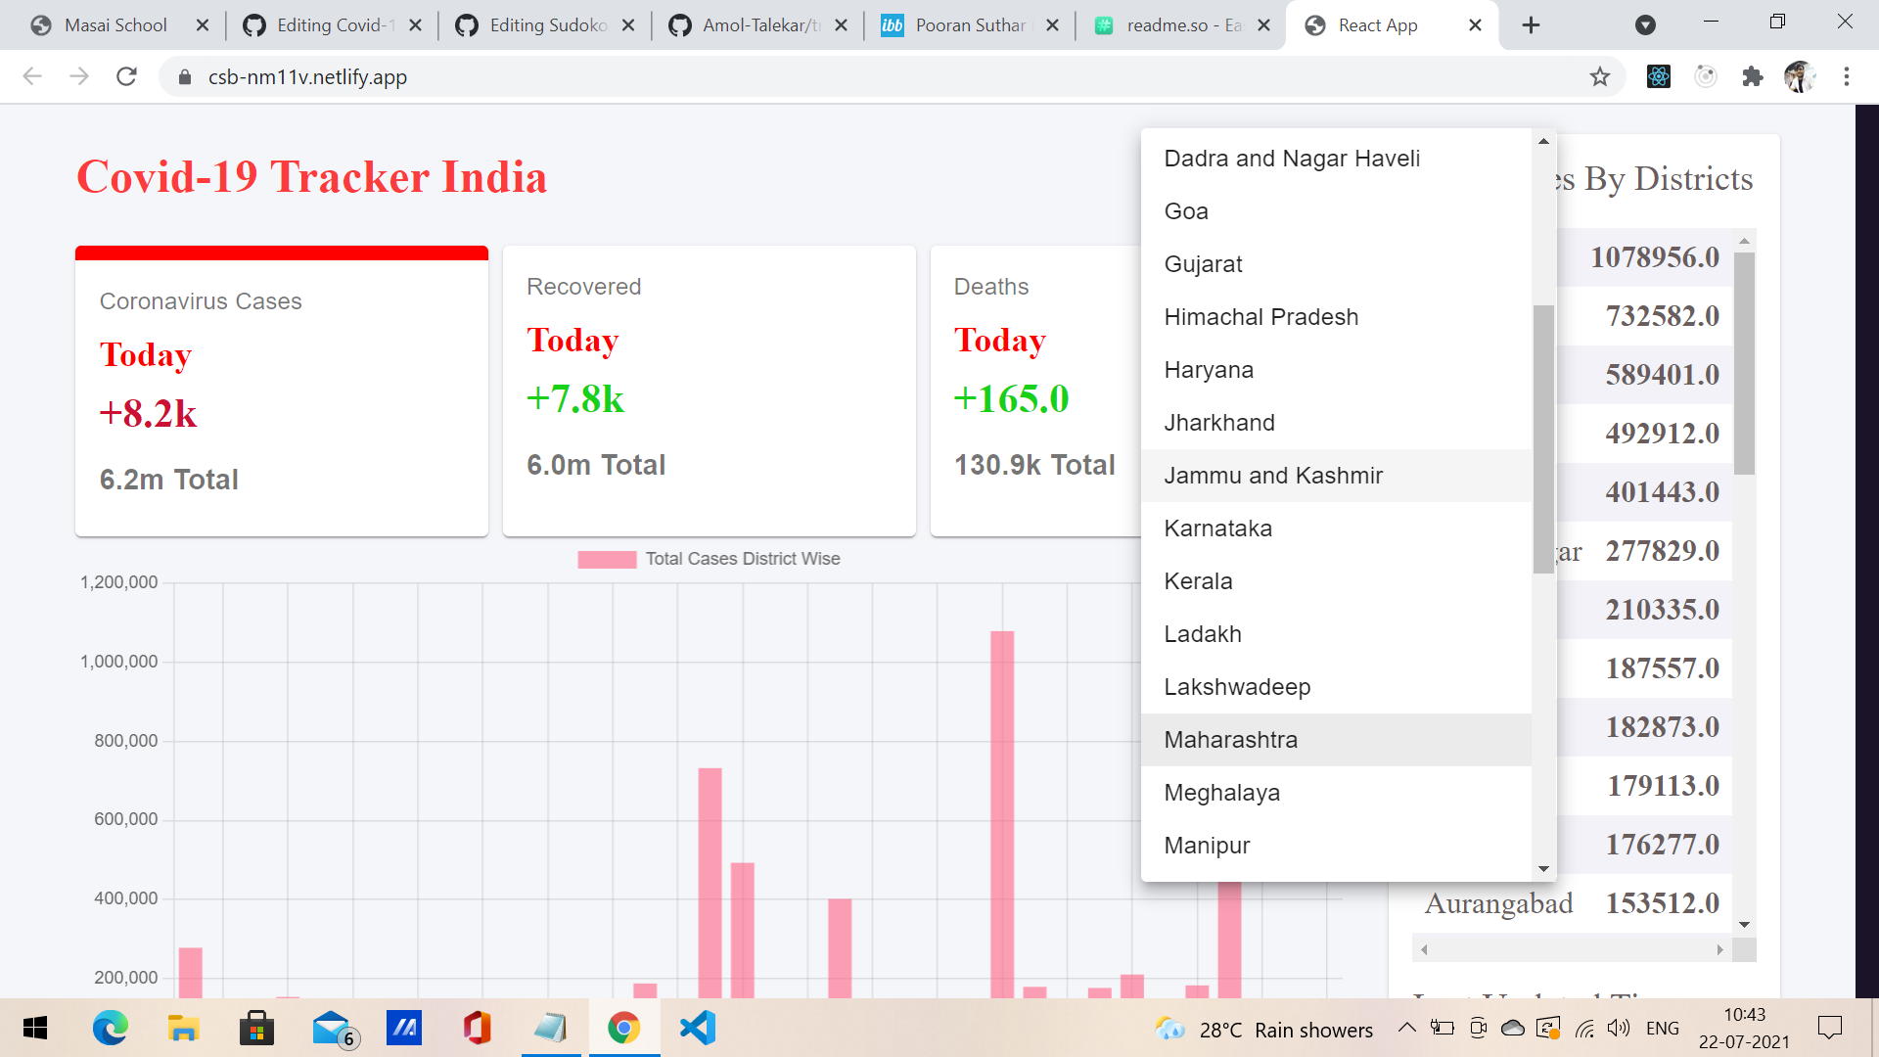
Task: Bookmark this page with star icon
Action: tap(1599, 76)
